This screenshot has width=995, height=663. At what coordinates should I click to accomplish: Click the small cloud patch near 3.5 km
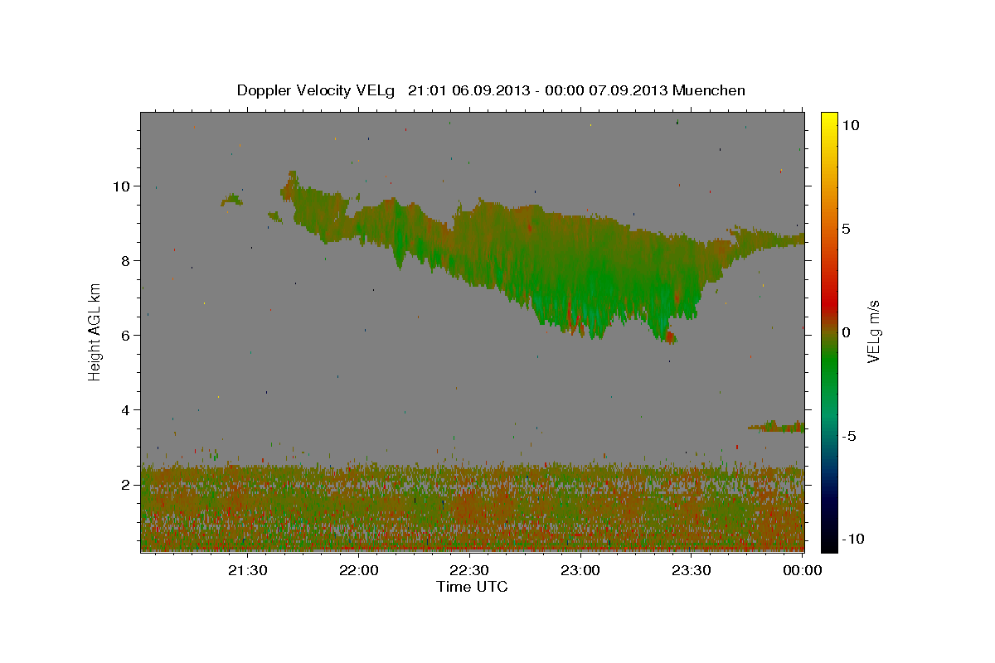777,426
